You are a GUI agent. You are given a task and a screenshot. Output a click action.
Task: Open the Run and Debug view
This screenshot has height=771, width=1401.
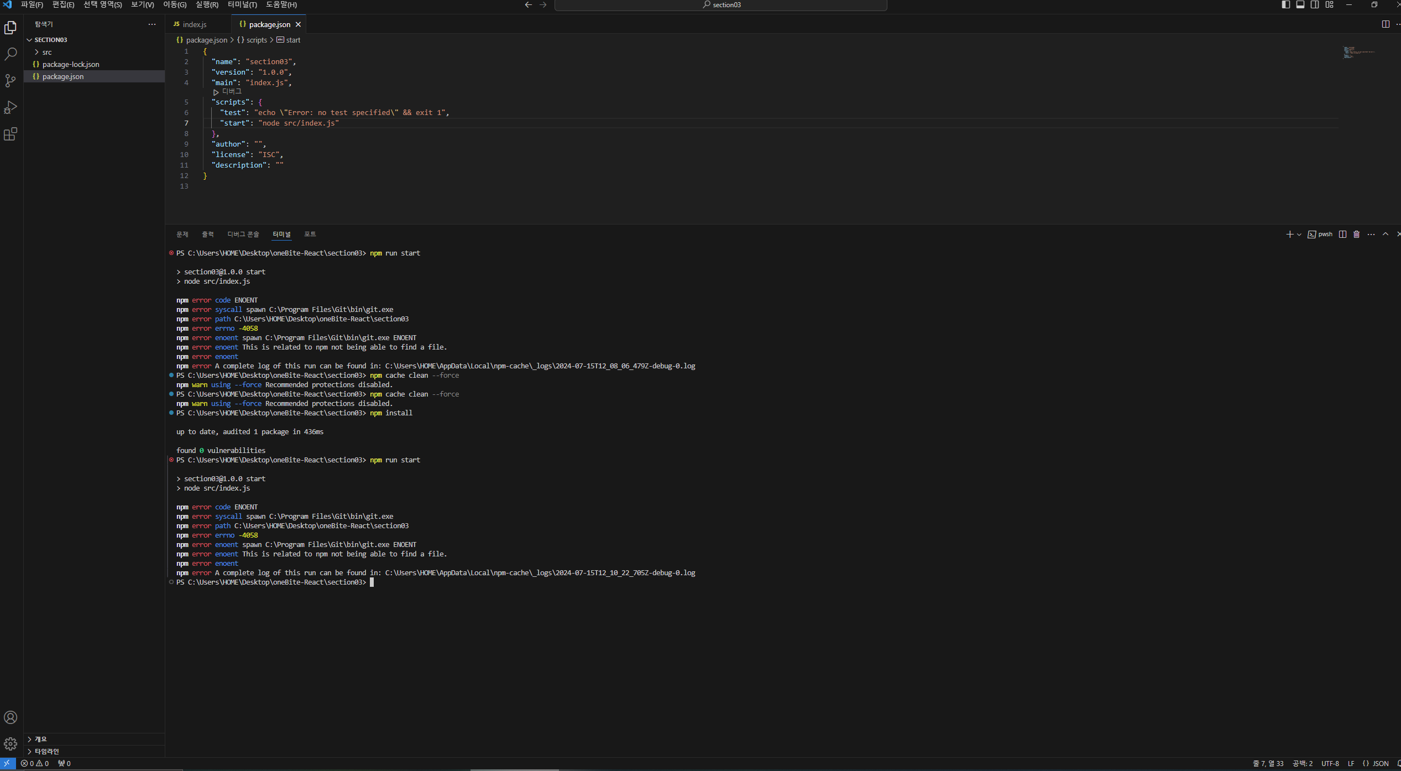(11, 107)
